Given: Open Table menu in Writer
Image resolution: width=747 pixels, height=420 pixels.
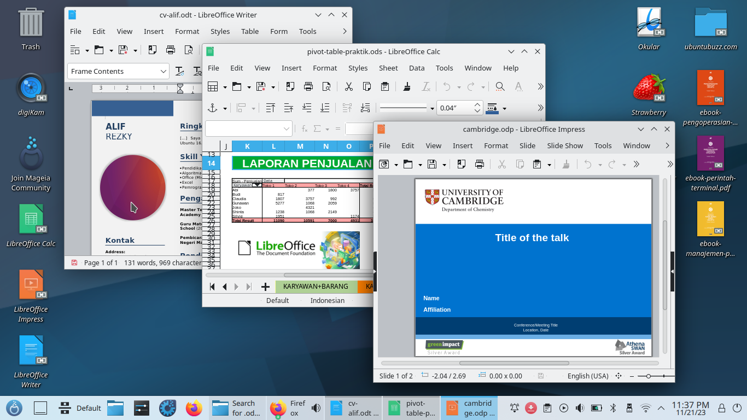Looking at the screenshot, I should [250, 31].
